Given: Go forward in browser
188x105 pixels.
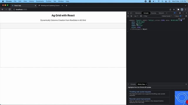Looking at the screenshot, I should [x=6, y=9].
